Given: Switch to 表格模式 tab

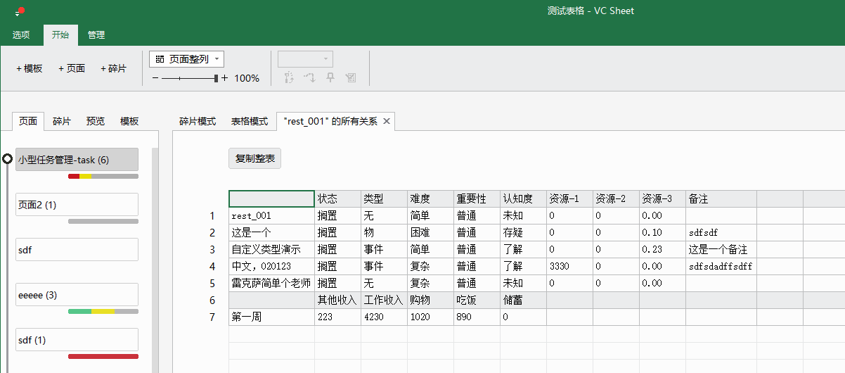Looking at the screenshot, I should 250,121.
